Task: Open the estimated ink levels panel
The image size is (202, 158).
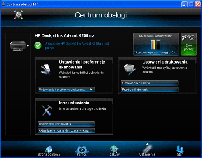Action: (x=156, y=44)
